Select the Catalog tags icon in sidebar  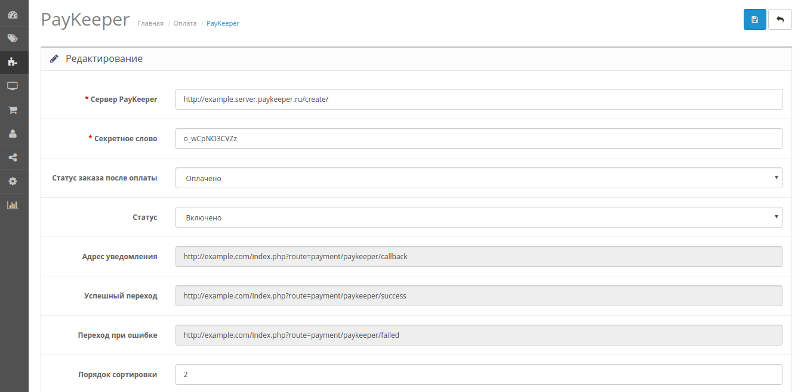pos(13,38)
